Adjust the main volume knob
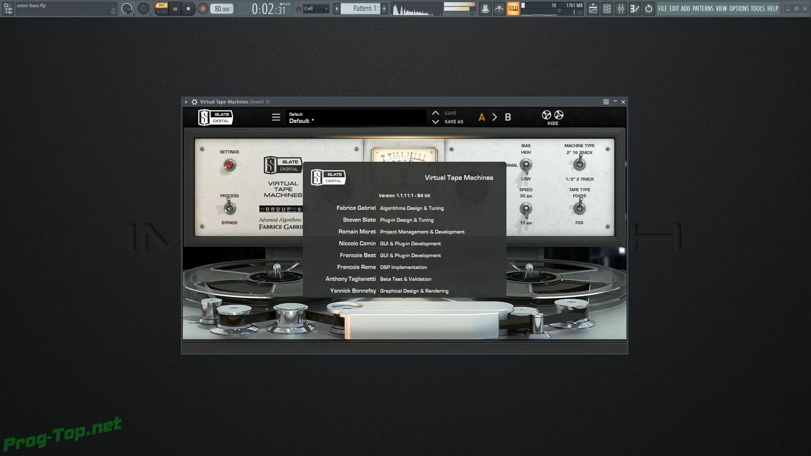Image resolution: width=811 pixels, height=456 pixels. pyautogui.click(x=126, y=8)
